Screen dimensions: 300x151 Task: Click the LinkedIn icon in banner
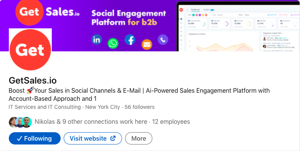coord(97,39)
